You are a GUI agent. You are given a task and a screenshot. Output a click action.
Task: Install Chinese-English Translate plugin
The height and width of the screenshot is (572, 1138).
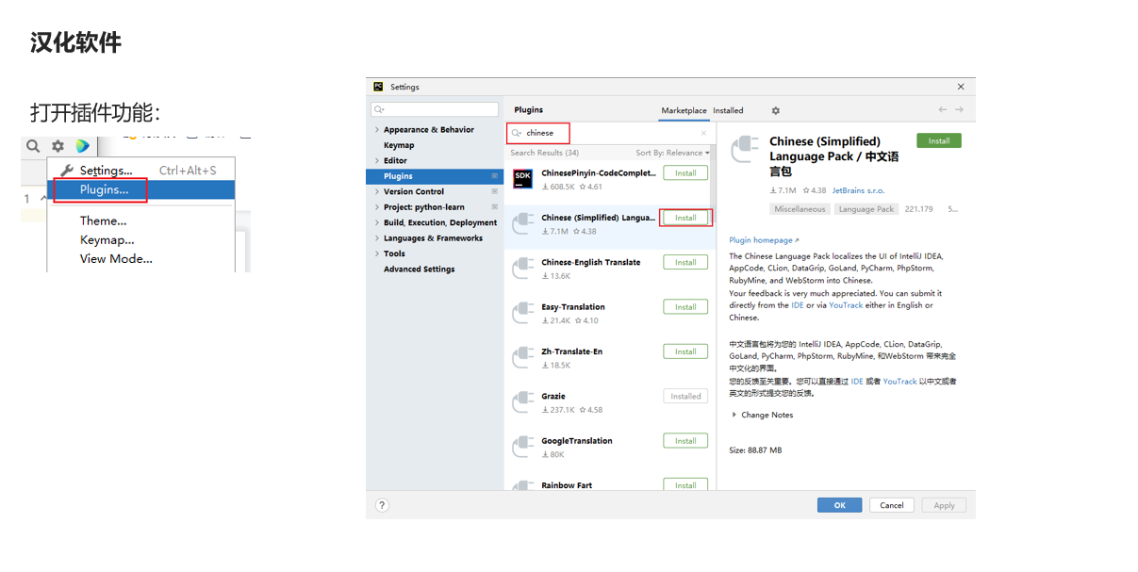point(685,262)
